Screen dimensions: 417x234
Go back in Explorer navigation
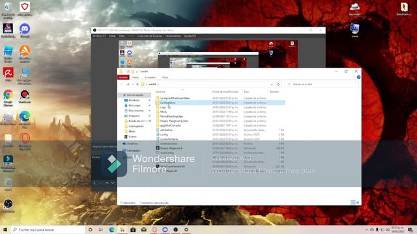(x=121, y=84)
